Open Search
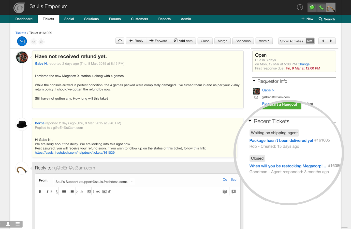Image resolution: width=351 pixels, height=229 pixels. click(327, 19)
